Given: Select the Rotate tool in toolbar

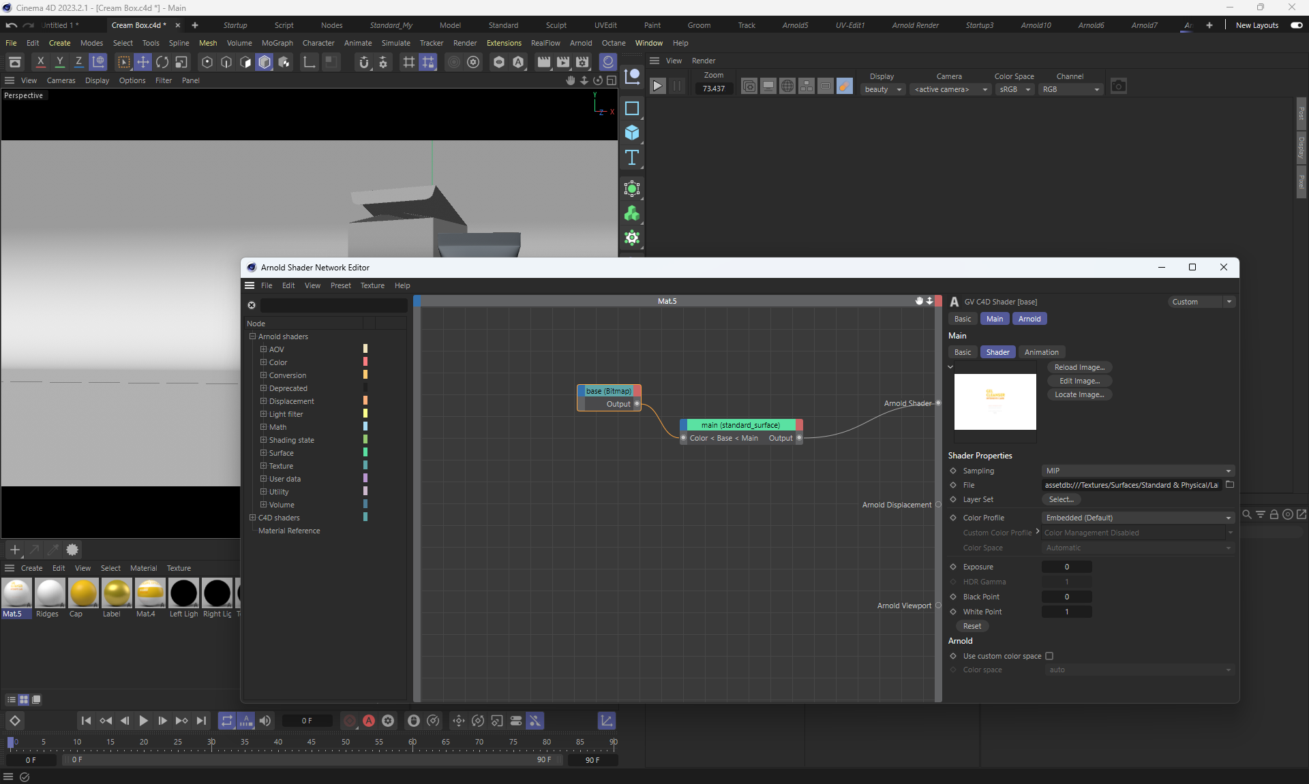Looking at the screenshot, I should (162, 62).
